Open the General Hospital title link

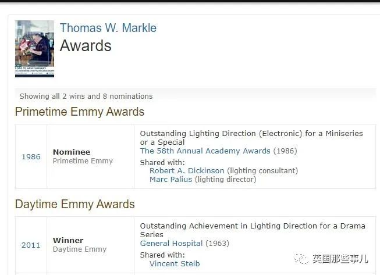click(x=171, y=243)
